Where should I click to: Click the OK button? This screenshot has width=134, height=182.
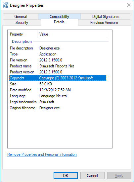pyautogui.click(x=66, y=175)
